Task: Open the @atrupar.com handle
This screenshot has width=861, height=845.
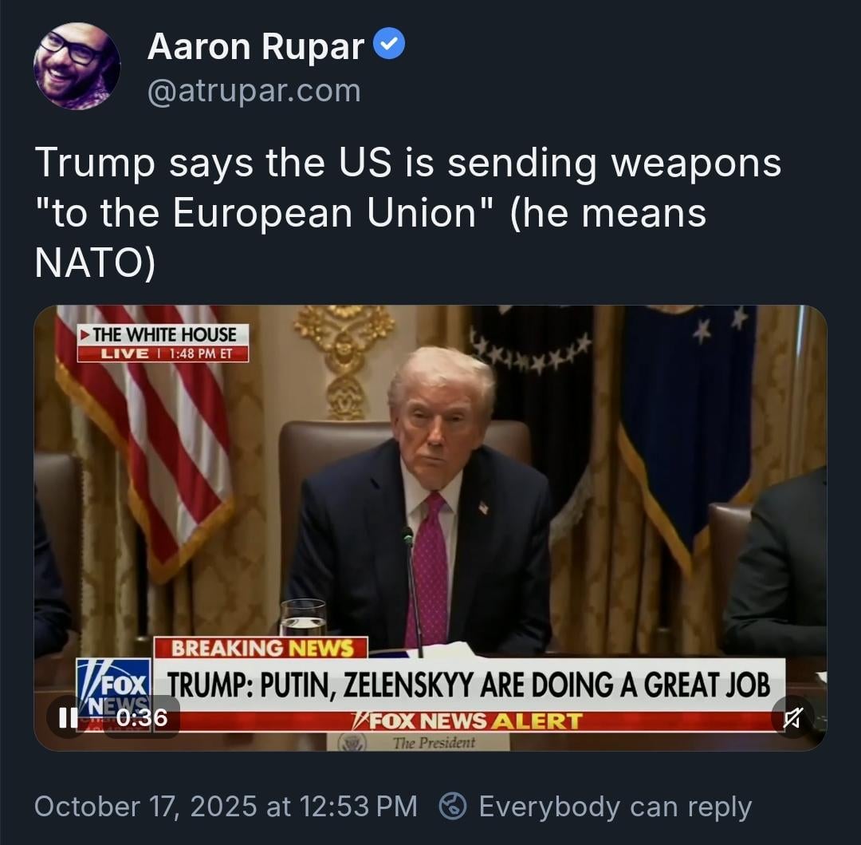Action: pos(254,91)
